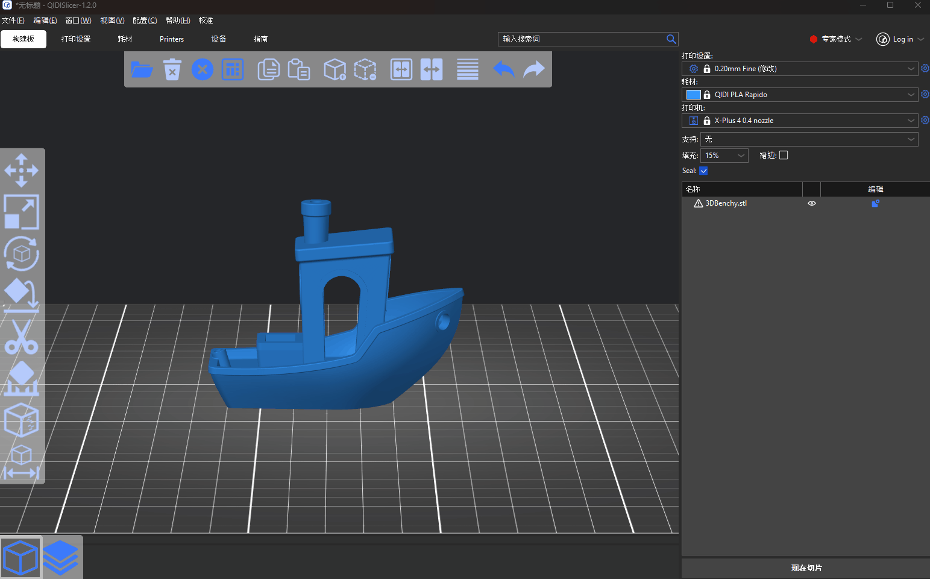Hide 3DBenchy.stl with the eye icon
This screenshot has height=579, width=930.
(812, 203)
